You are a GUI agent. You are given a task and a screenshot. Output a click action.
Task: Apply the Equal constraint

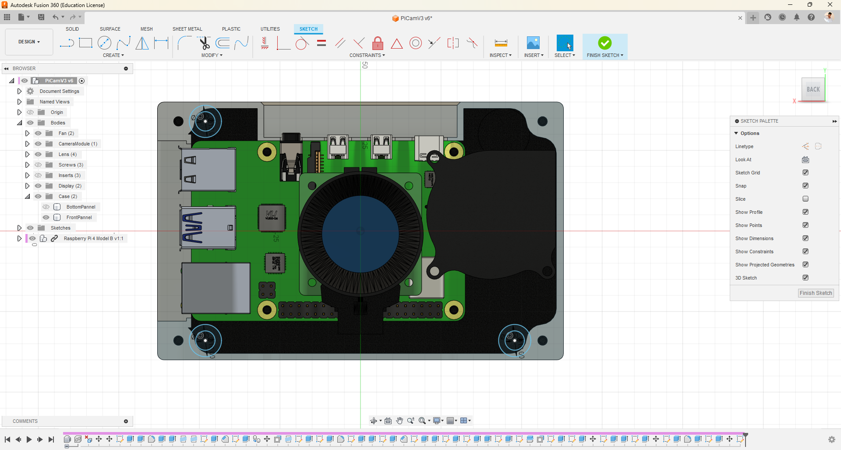click(322, 43)
